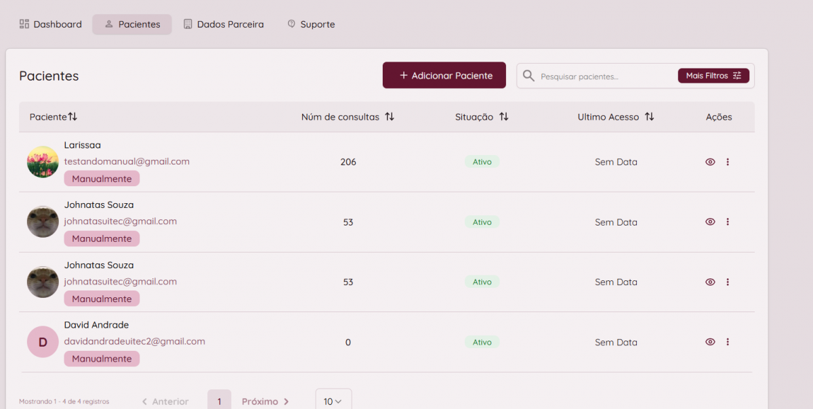Sort by Ultimo Acesso arrows

(x=649, y=116)
